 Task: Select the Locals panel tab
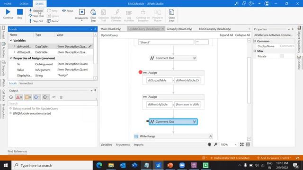(13, 83)
